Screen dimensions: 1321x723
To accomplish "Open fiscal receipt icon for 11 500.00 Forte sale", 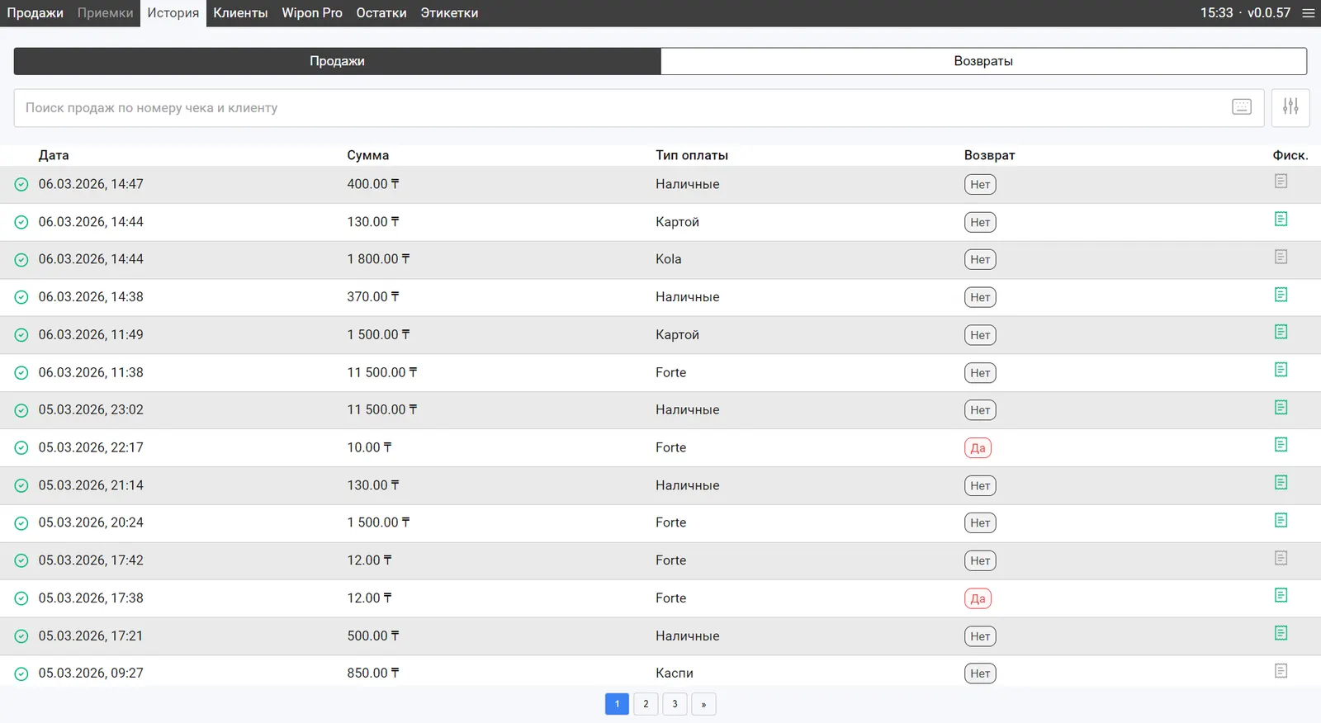I will click(x=1281, y=371).
